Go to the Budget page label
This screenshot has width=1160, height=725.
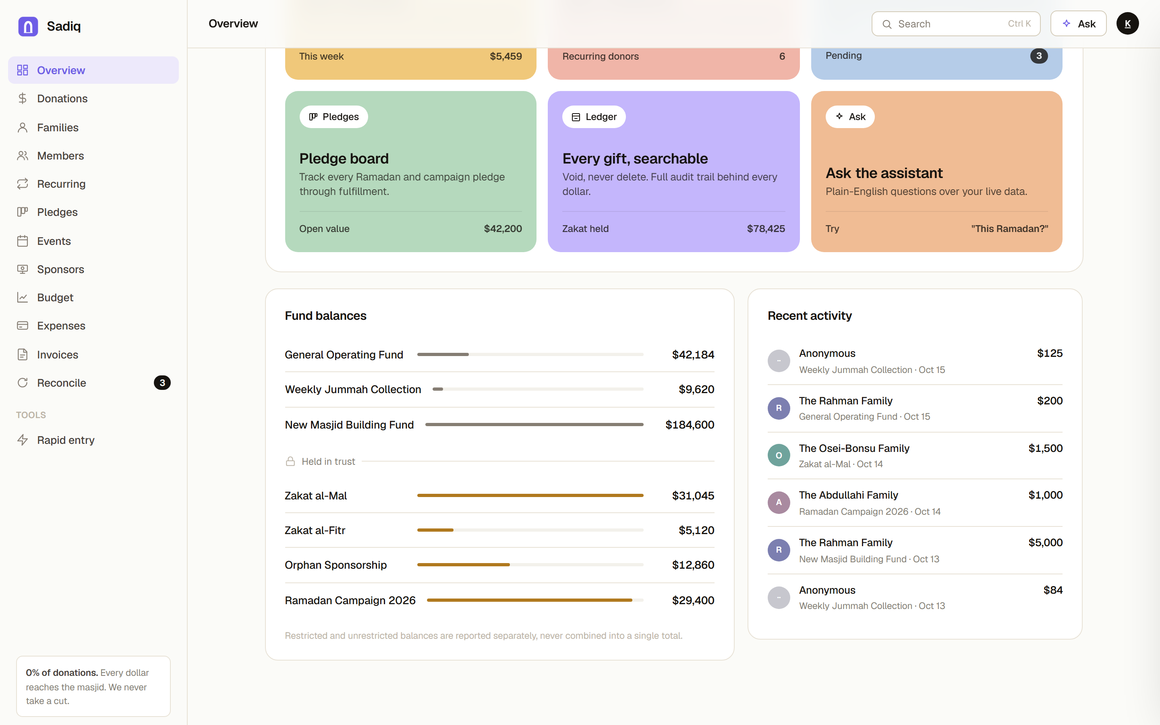(55, 297)
